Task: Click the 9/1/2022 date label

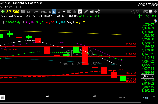Action: pyautogui.click(x=123, y=97)
